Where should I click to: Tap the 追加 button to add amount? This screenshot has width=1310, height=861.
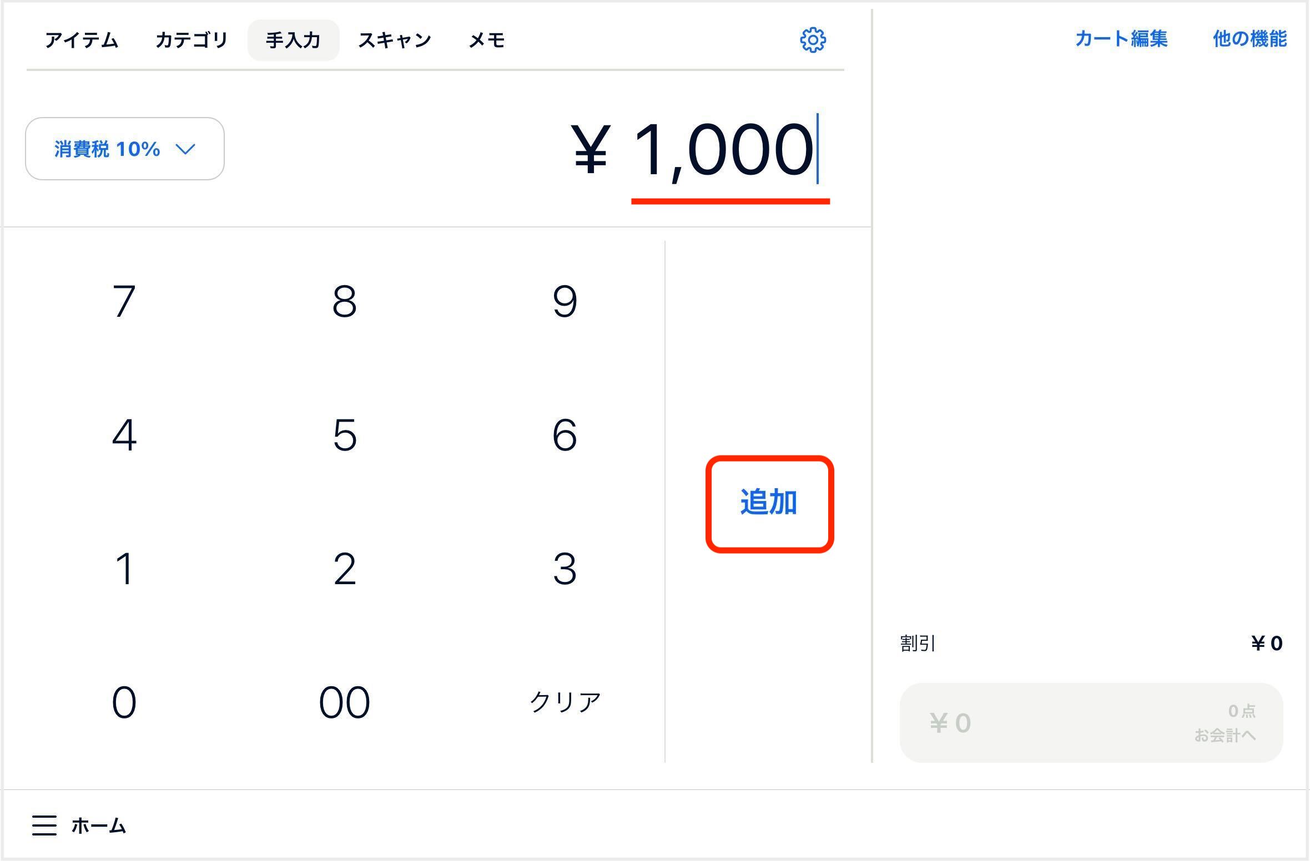769,504
